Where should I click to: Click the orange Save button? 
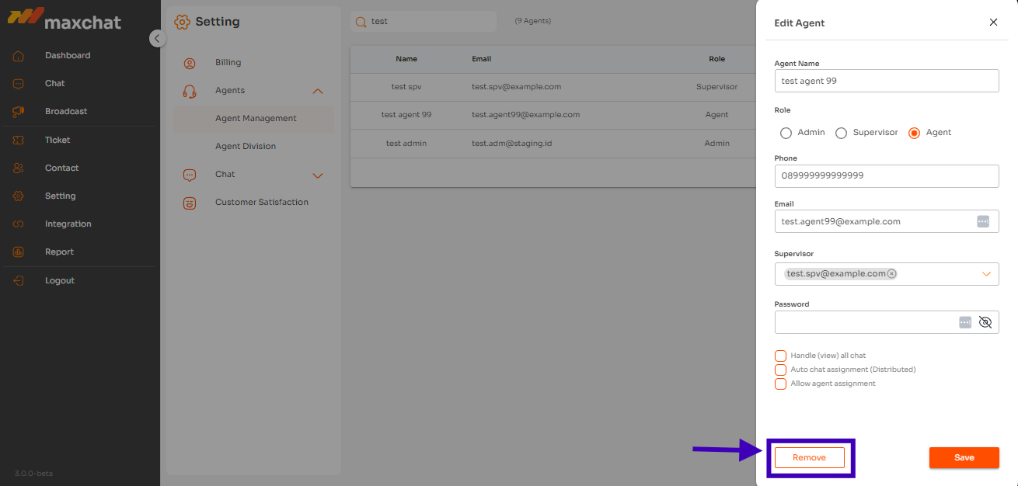click(964, 457)
